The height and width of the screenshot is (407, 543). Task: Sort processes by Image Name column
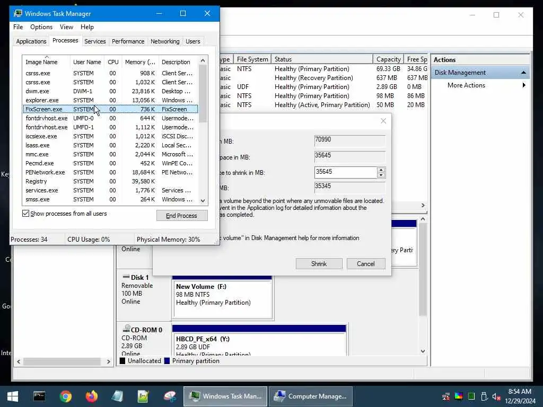click(46, 62)
